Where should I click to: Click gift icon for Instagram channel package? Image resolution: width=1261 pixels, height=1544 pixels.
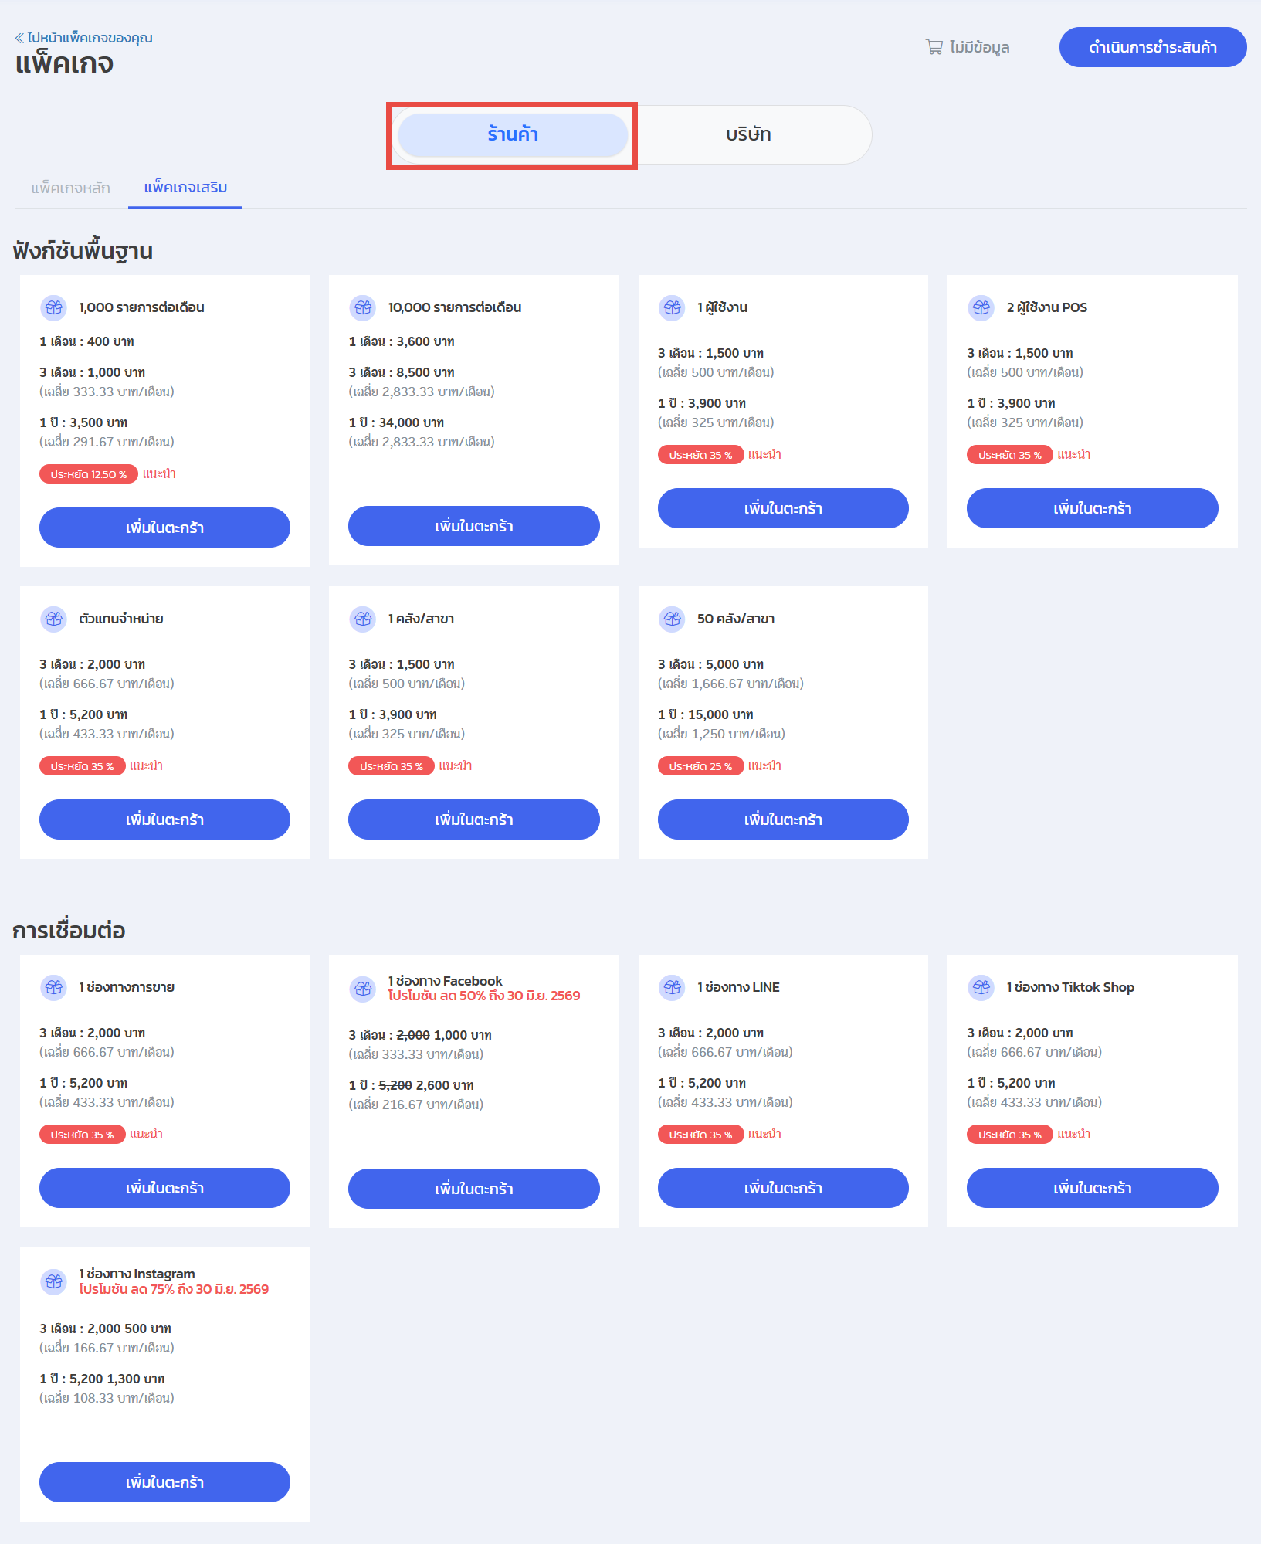(x=54, y=1281)
